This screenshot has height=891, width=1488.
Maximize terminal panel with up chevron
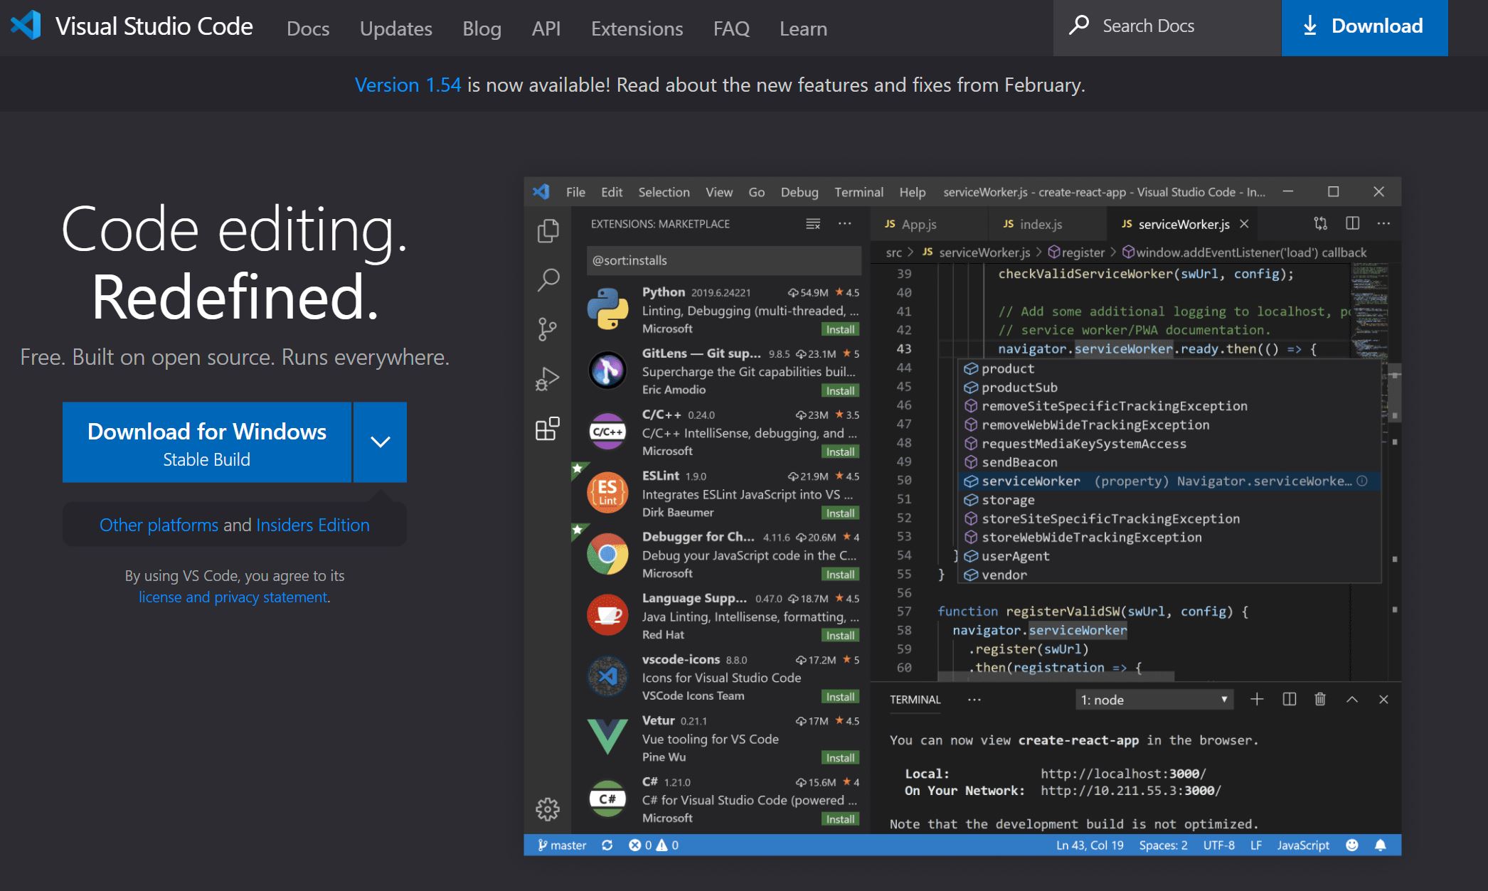[1352, 699]
